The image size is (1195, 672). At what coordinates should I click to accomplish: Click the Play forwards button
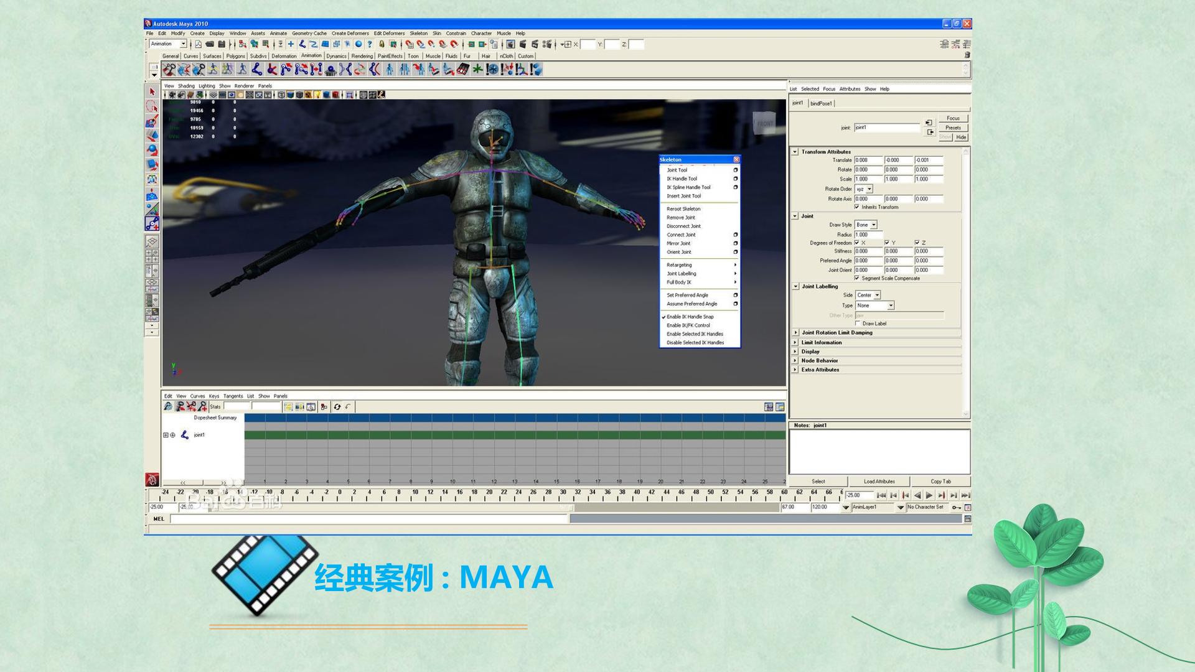929,495
